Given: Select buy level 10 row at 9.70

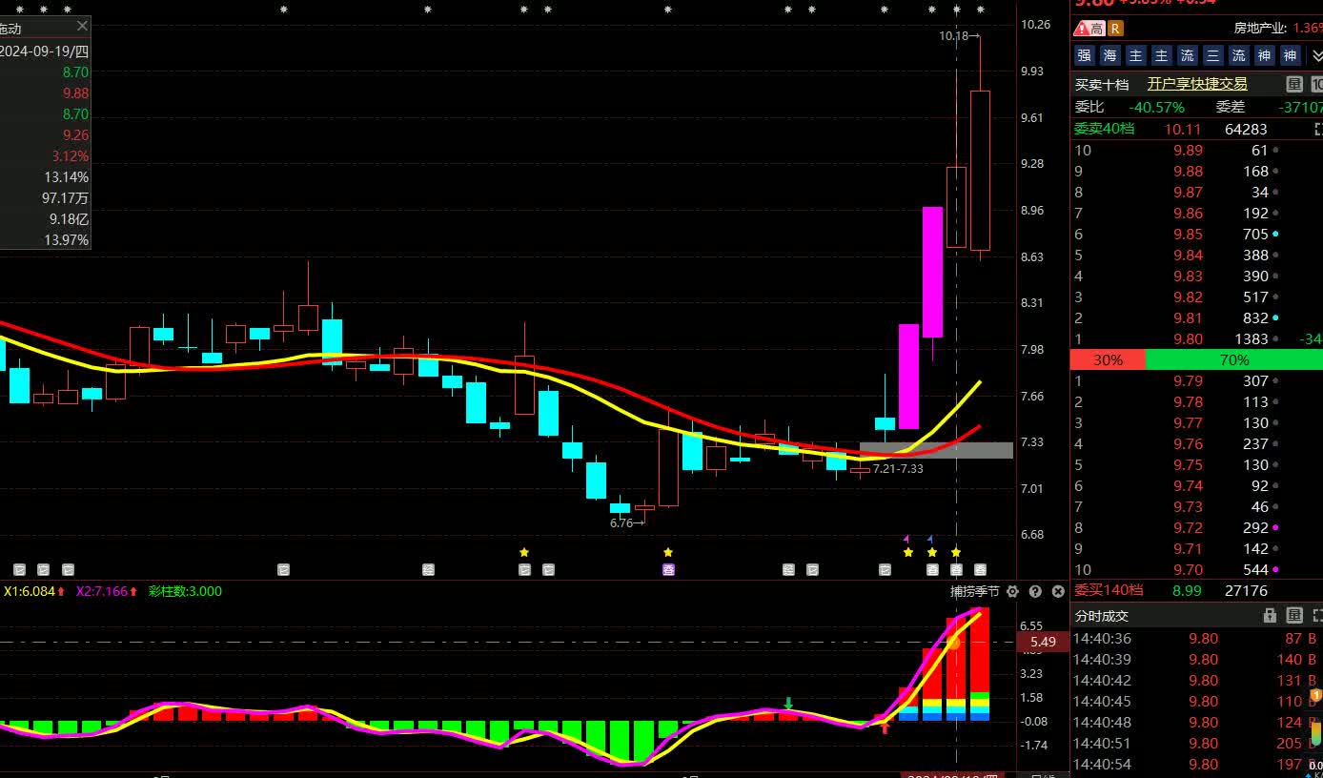Looking at the screenshot, I should 1196,569.
